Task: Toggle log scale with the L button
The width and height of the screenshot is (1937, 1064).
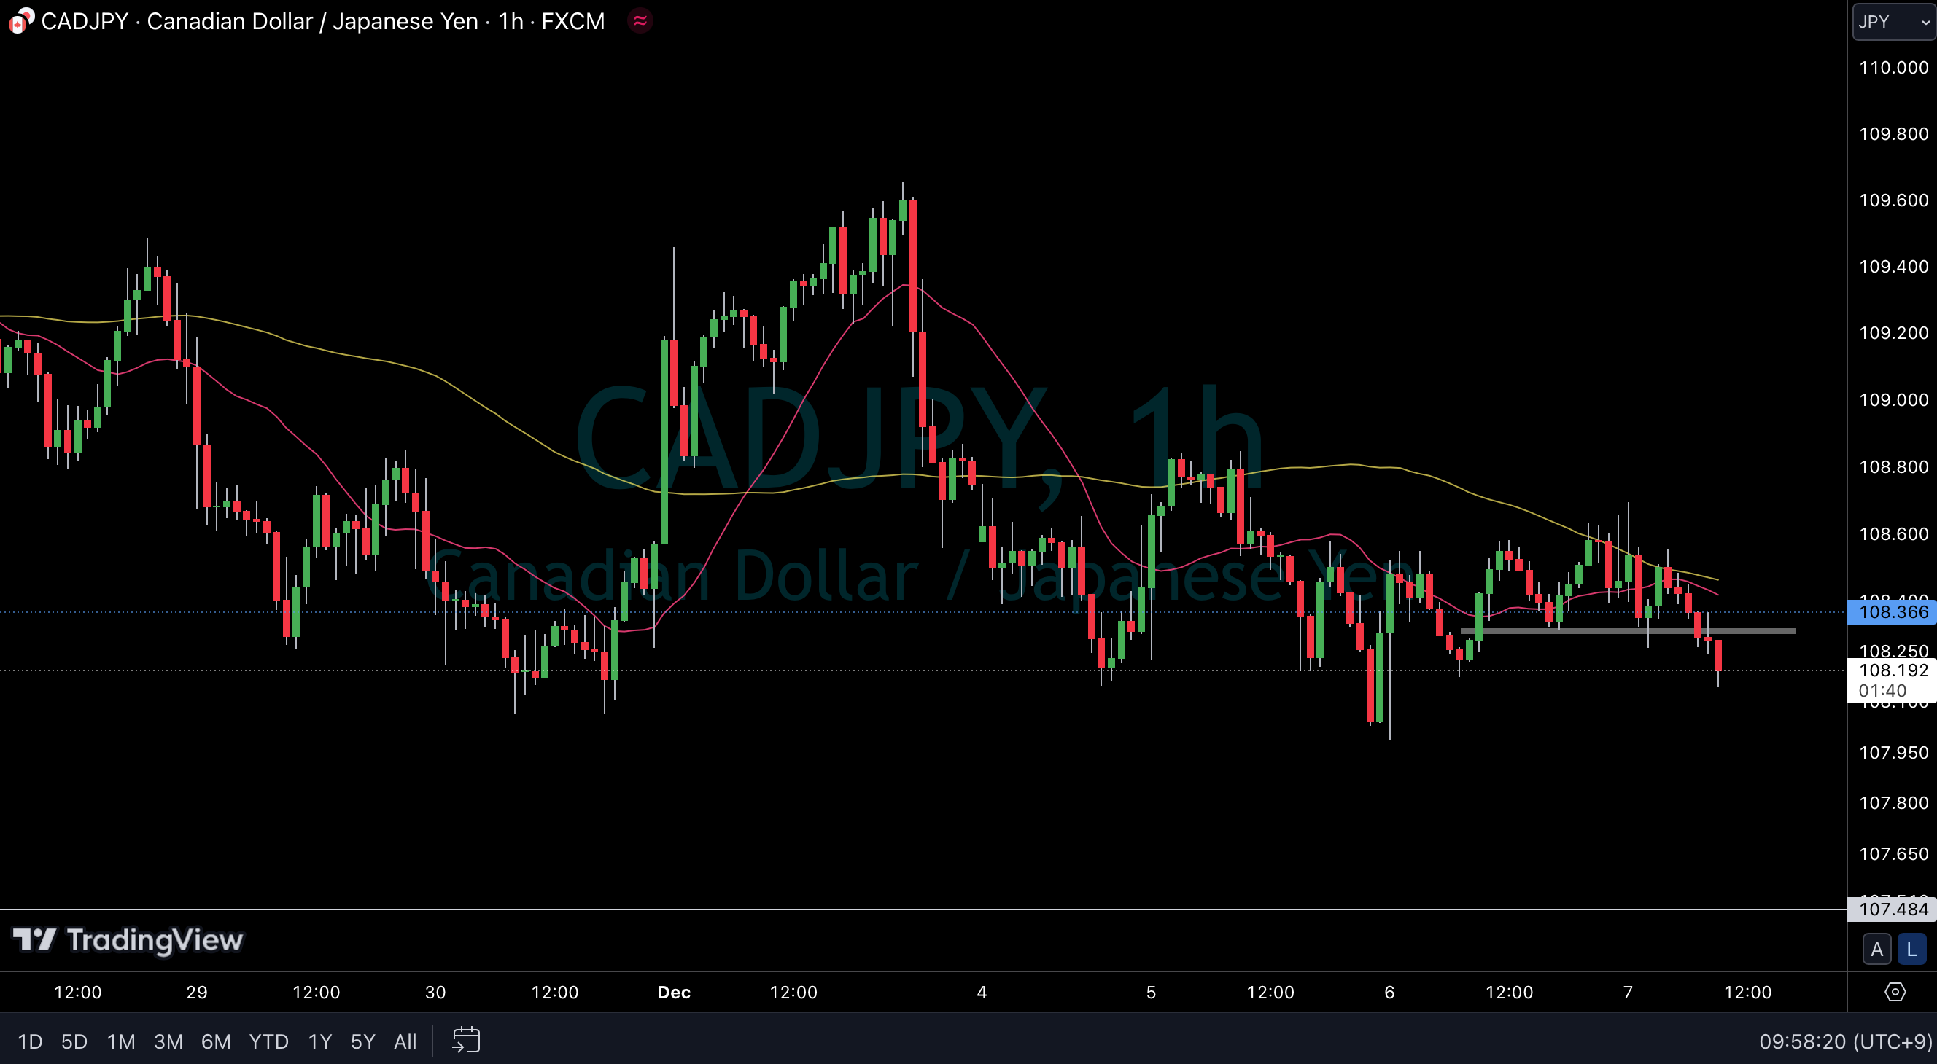Action: [1911, 949]
